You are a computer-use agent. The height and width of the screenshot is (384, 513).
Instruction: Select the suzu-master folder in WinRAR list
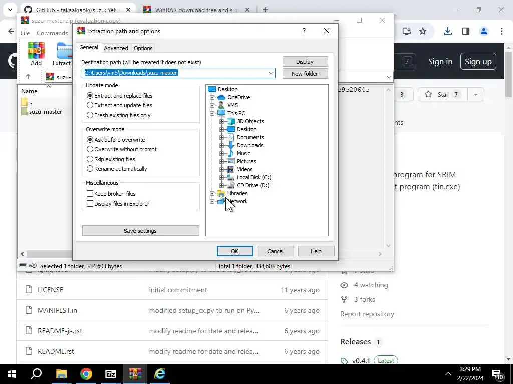(x=41, y=112)
